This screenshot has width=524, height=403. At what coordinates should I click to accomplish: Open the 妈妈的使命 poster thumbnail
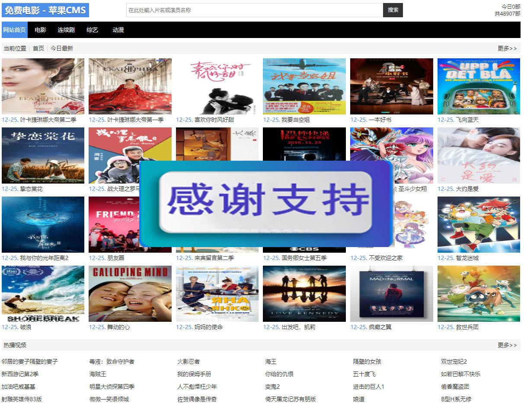[x=217, y=294]
